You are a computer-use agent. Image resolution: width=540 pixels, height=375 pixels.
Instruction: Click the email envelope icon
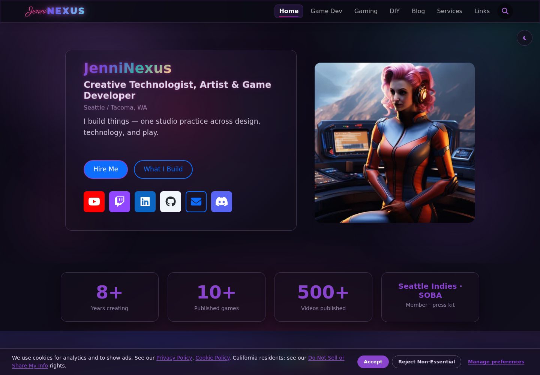(196, 202)
